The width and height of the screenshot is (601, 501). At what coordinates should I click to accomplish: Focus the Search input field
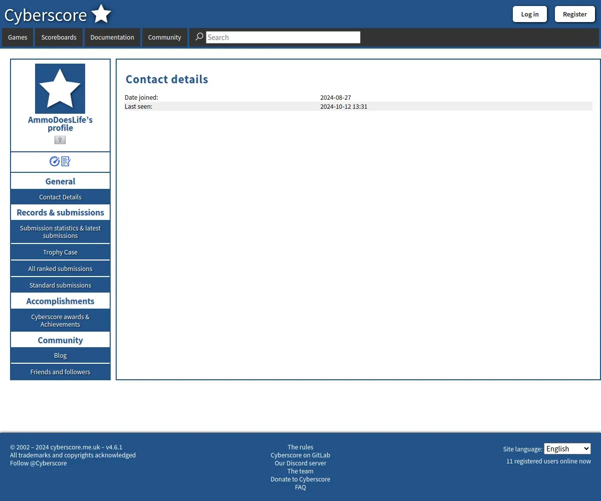[283, 37]
